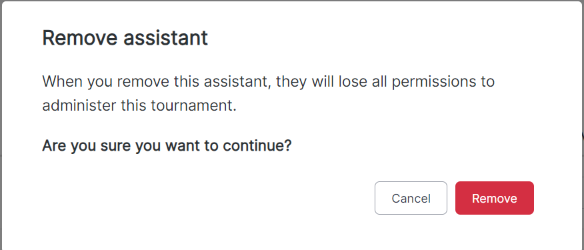Screen dimensions: 584x250
Task: Click the gray overlay left of the dialog
Action: coord(1,112)
